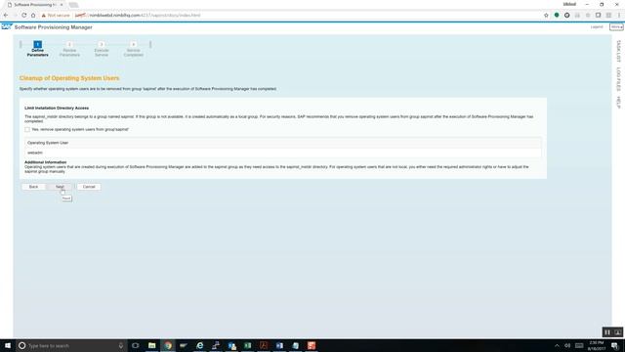Click the Cancel button
The height and width of the screenshot is (352, 625).
tap(89, 187)
